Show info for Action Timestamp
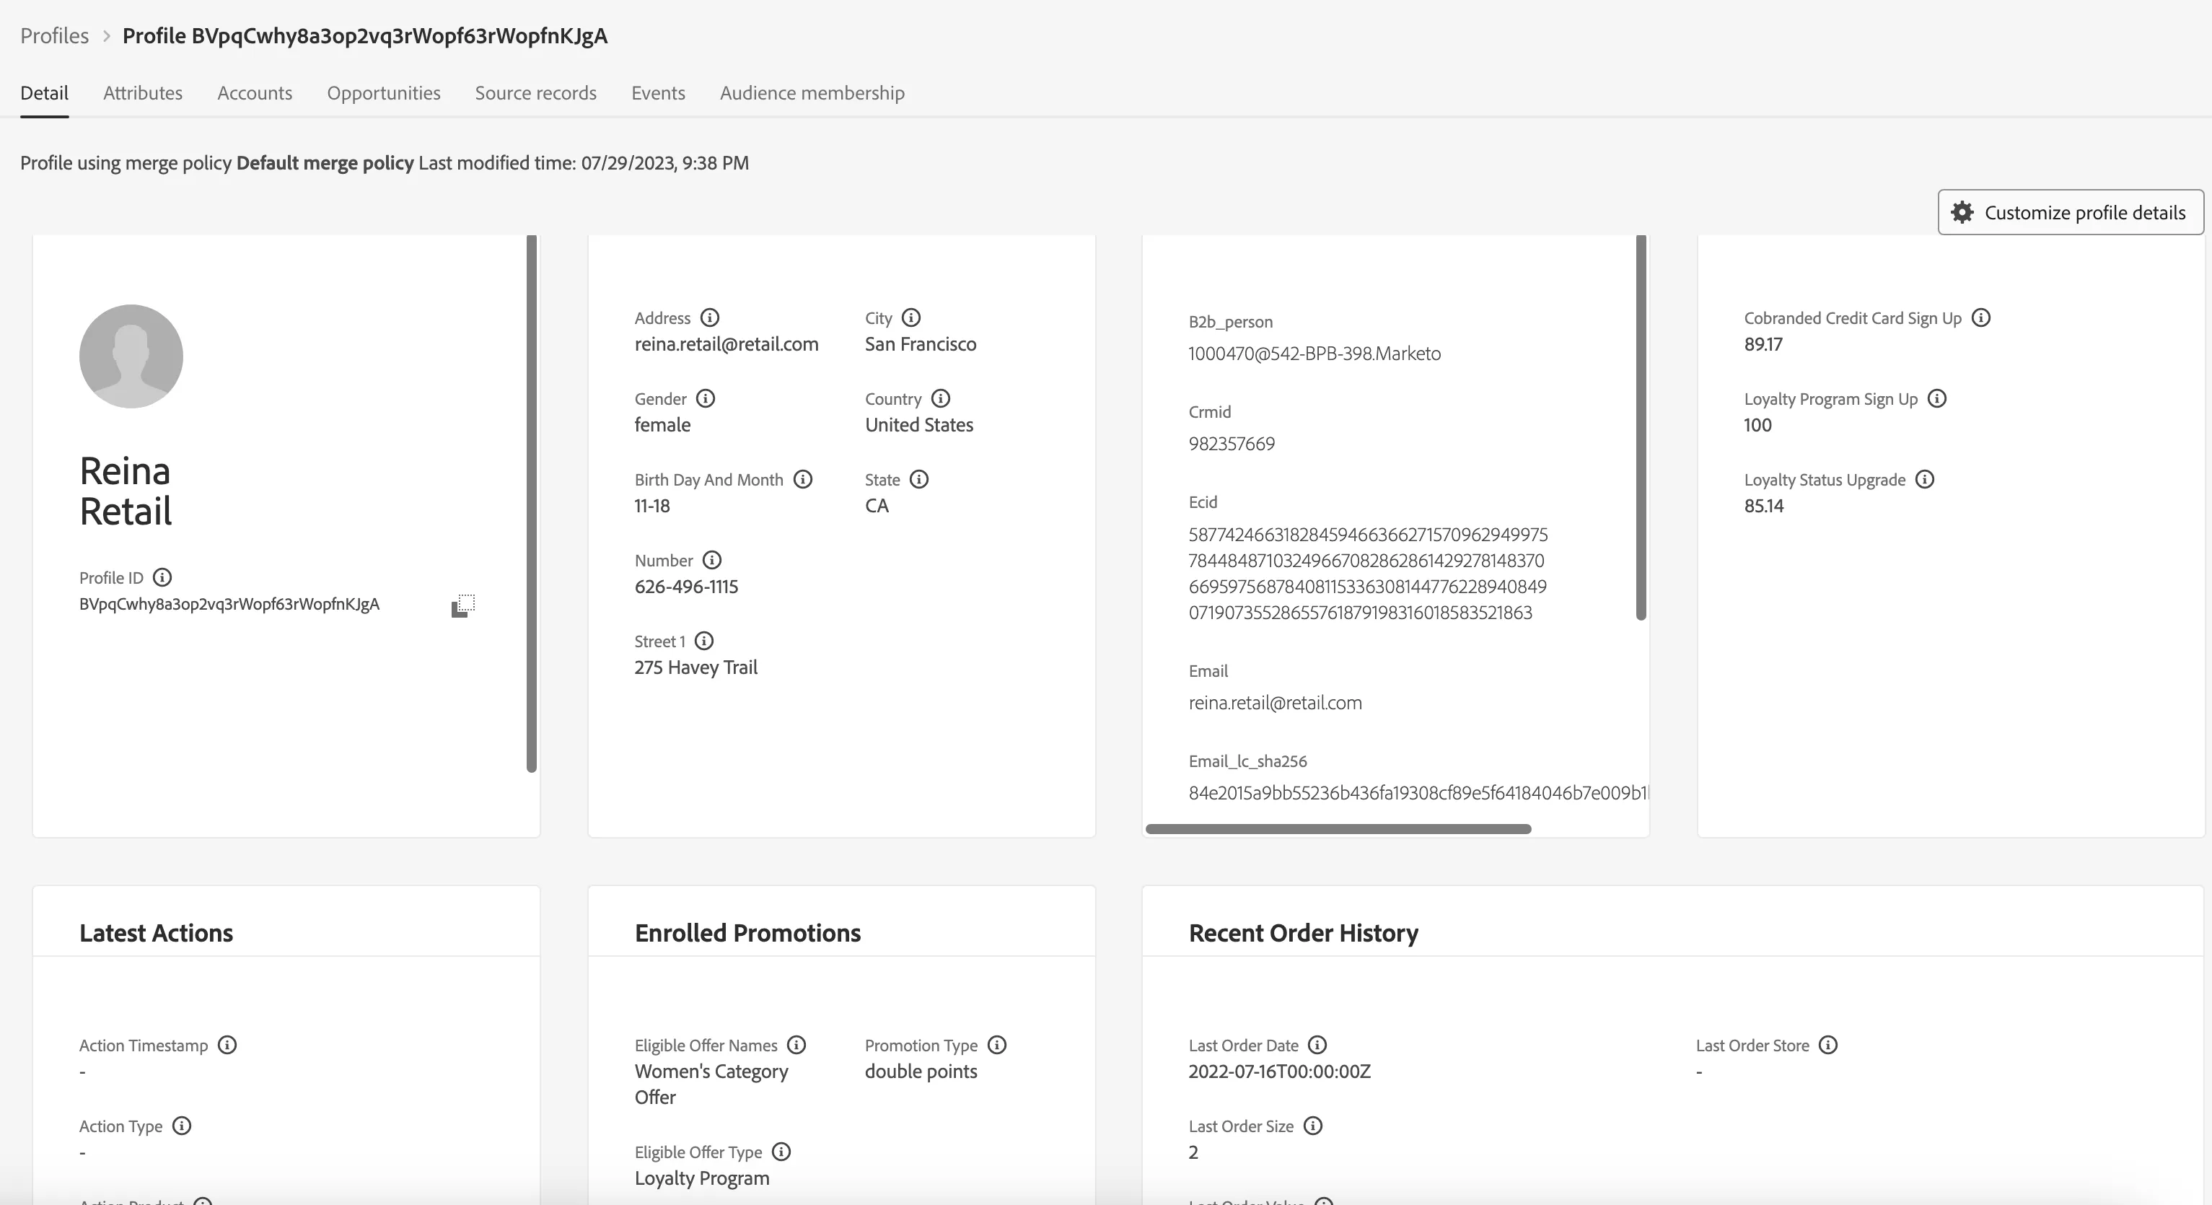The width and height of the screenshot is (2212, 1205). [227, 1046]
